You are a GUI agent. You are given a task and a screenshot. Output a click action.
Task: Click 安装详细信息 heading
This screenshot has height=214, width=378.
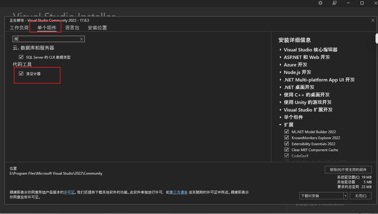point(295,40)
